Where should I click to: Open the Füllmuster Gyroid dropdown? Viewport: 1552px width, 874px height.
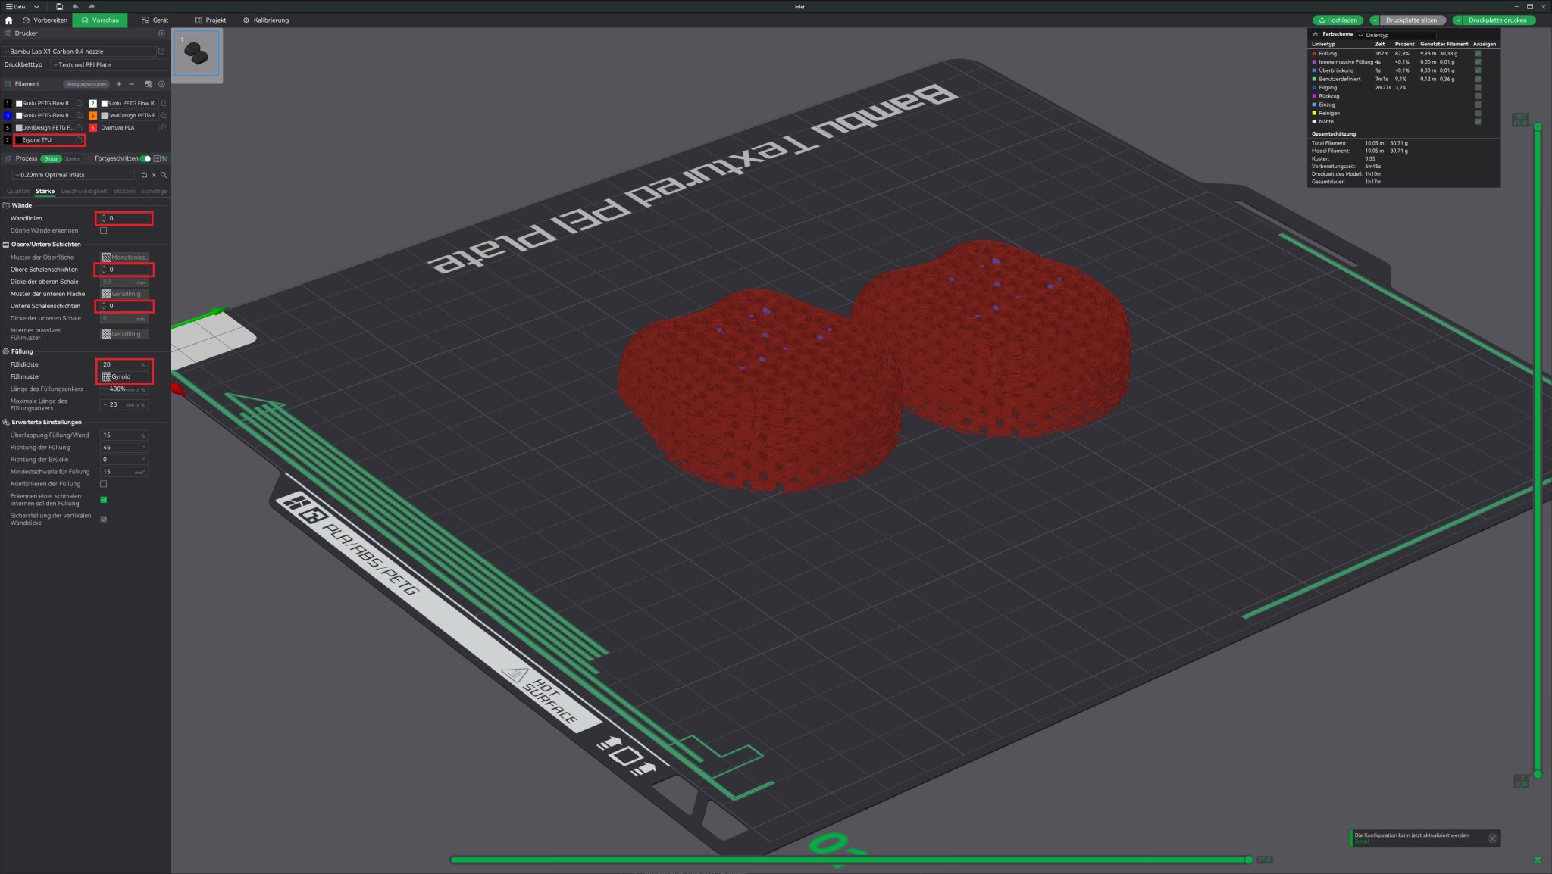[125, 376]
